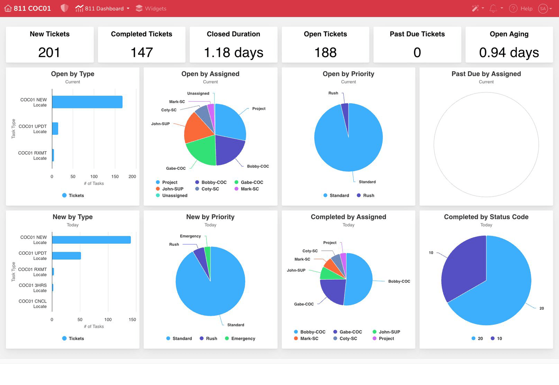The width and height of the screenshot is (559, 385).
Task: Click blue Project slice in Open by Assigned
Action: (x=230, y=122)
